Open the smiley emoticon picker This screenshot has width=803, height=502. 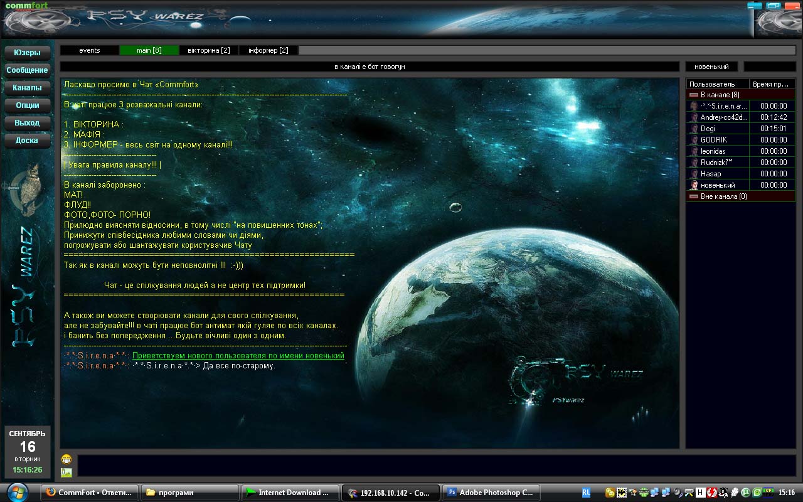(66, 459)
